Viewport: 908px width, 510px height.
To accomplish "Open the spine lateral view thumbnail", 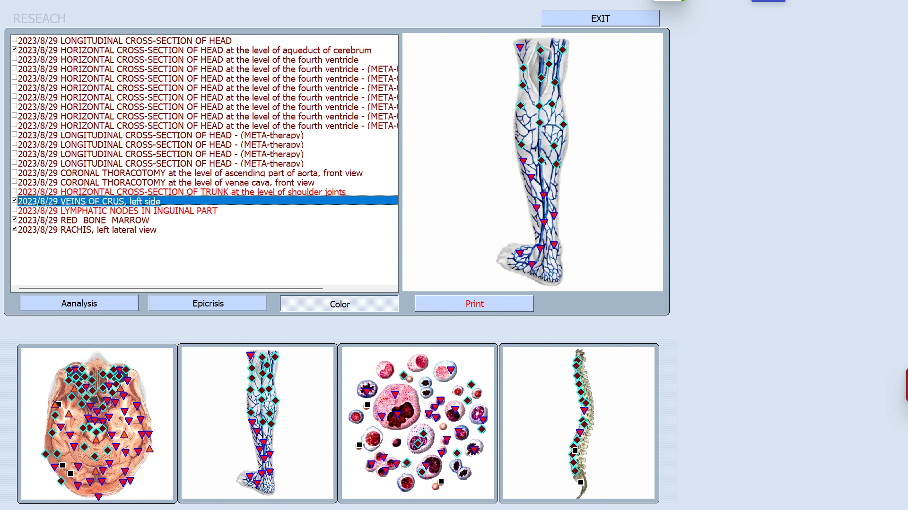I will point(579,423).
